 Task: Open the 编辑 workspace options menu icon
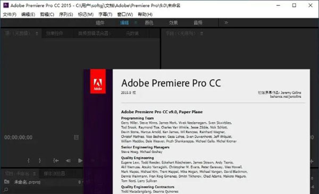[x=136, y=22]
